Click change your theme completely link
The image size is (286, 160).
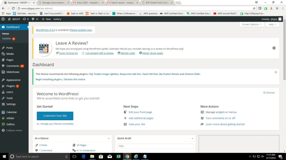pos(57,124)
